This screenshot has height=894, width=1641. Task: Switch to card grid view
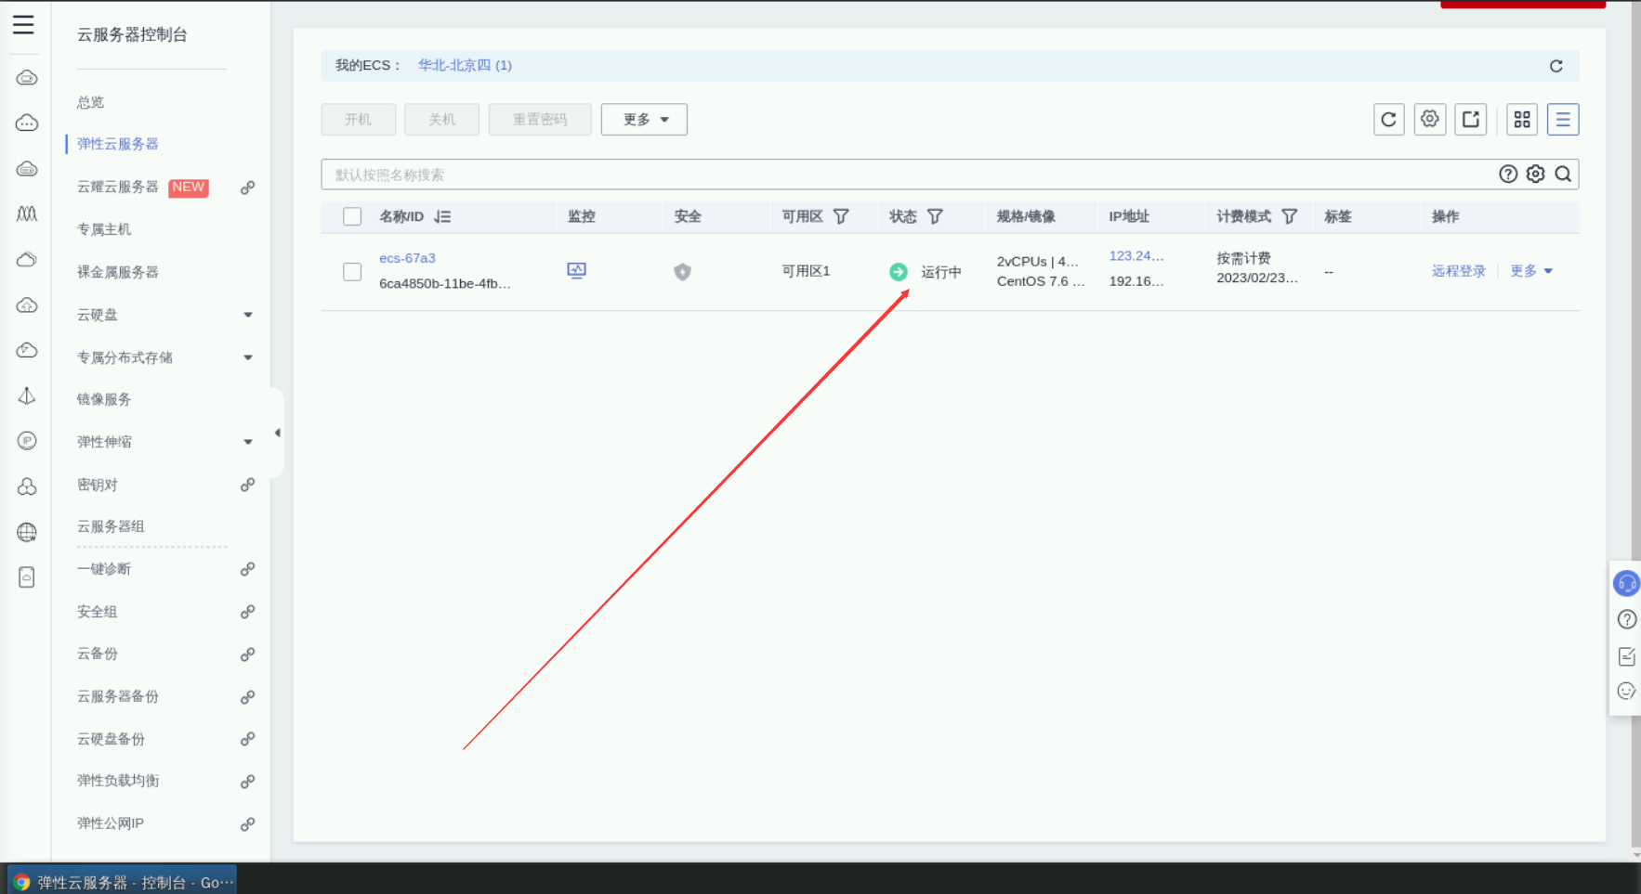click(x=1522, y=119)
